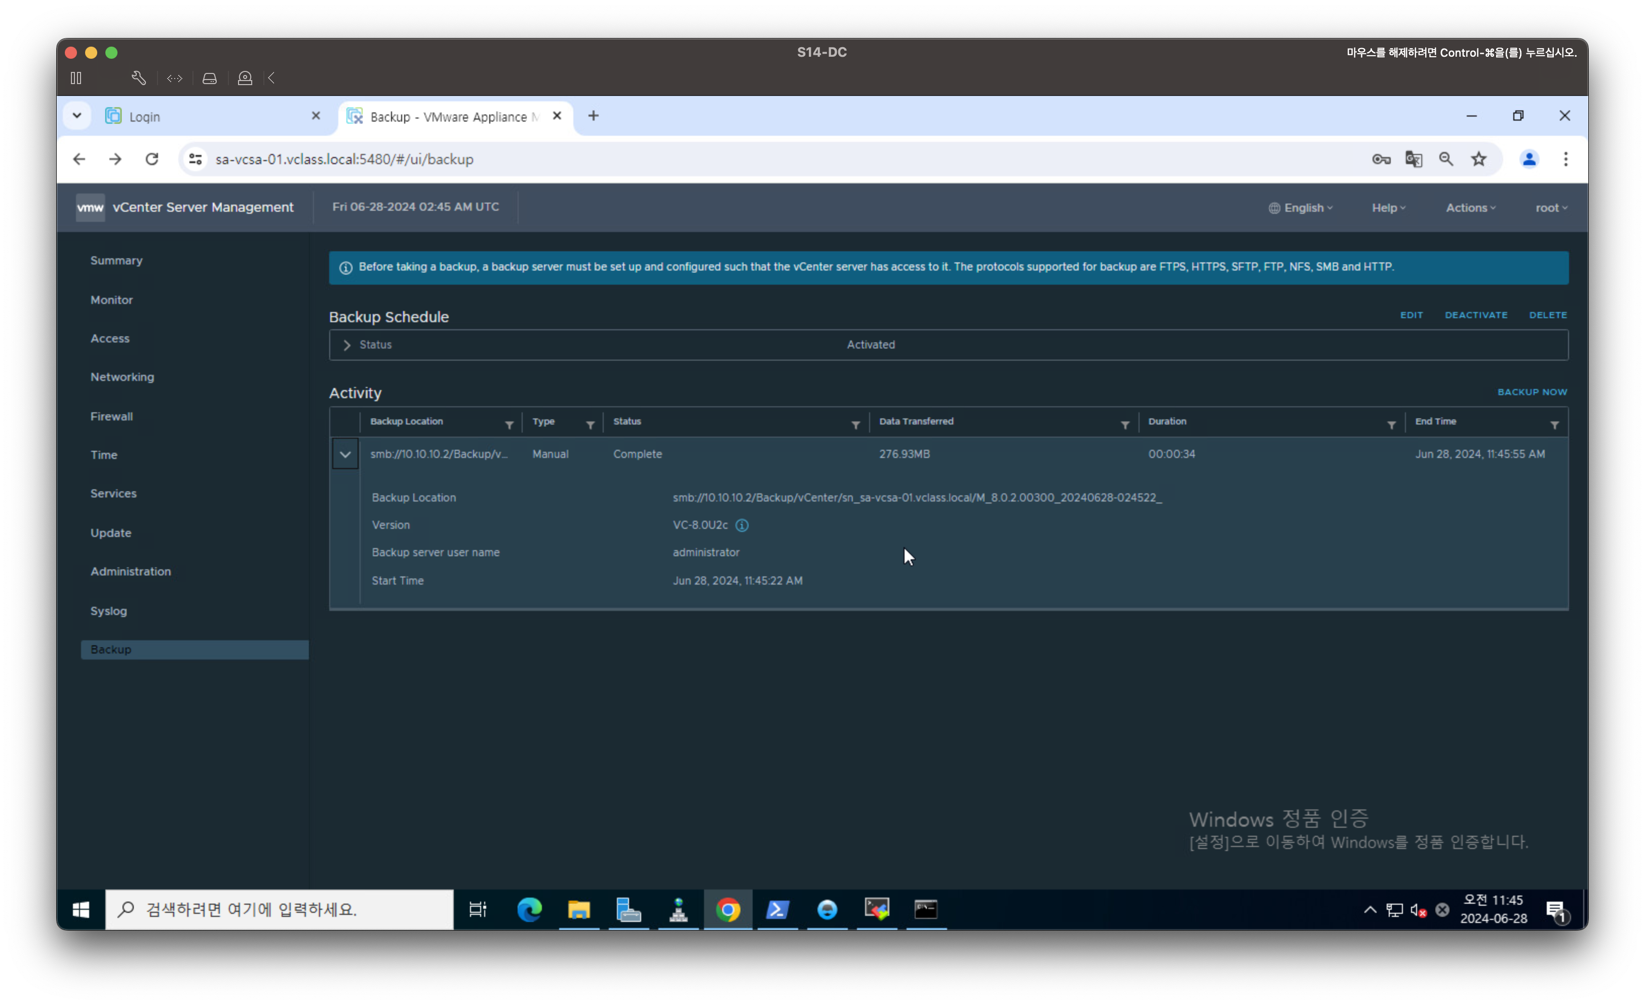Collapse the expanded backup activity row
The width and height of the screenshot is (1645, 1005).
(x=345, y=455)
